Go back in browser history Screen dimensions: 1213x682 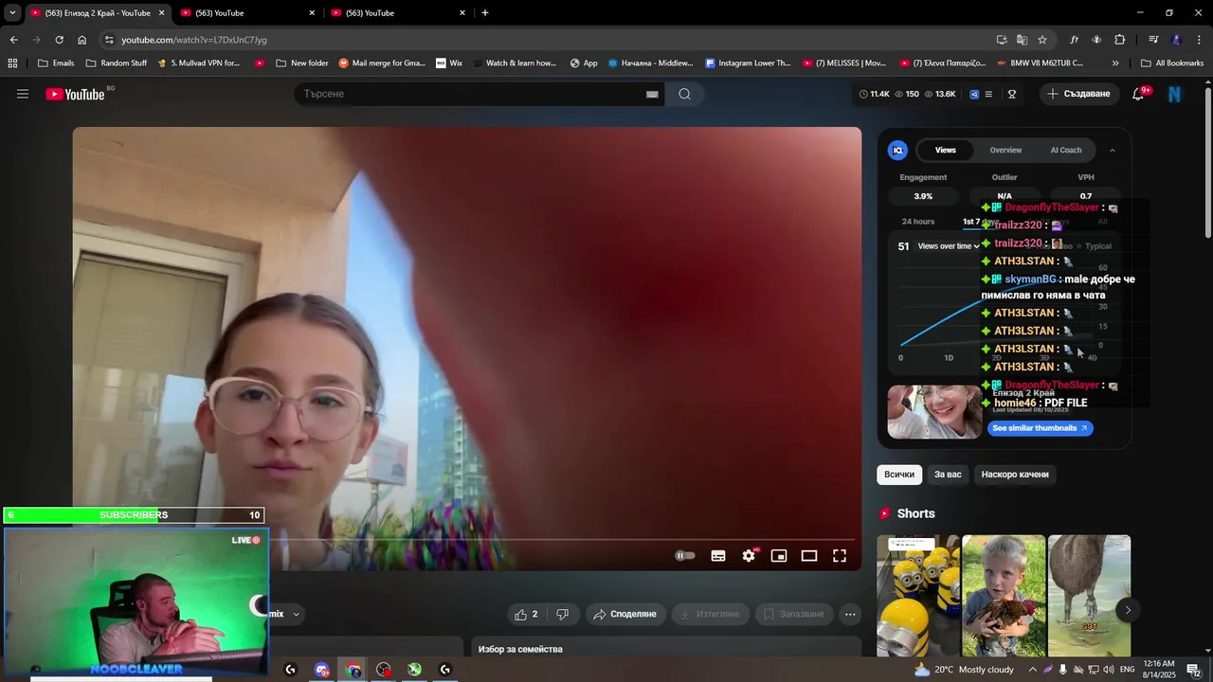[13, 40]
